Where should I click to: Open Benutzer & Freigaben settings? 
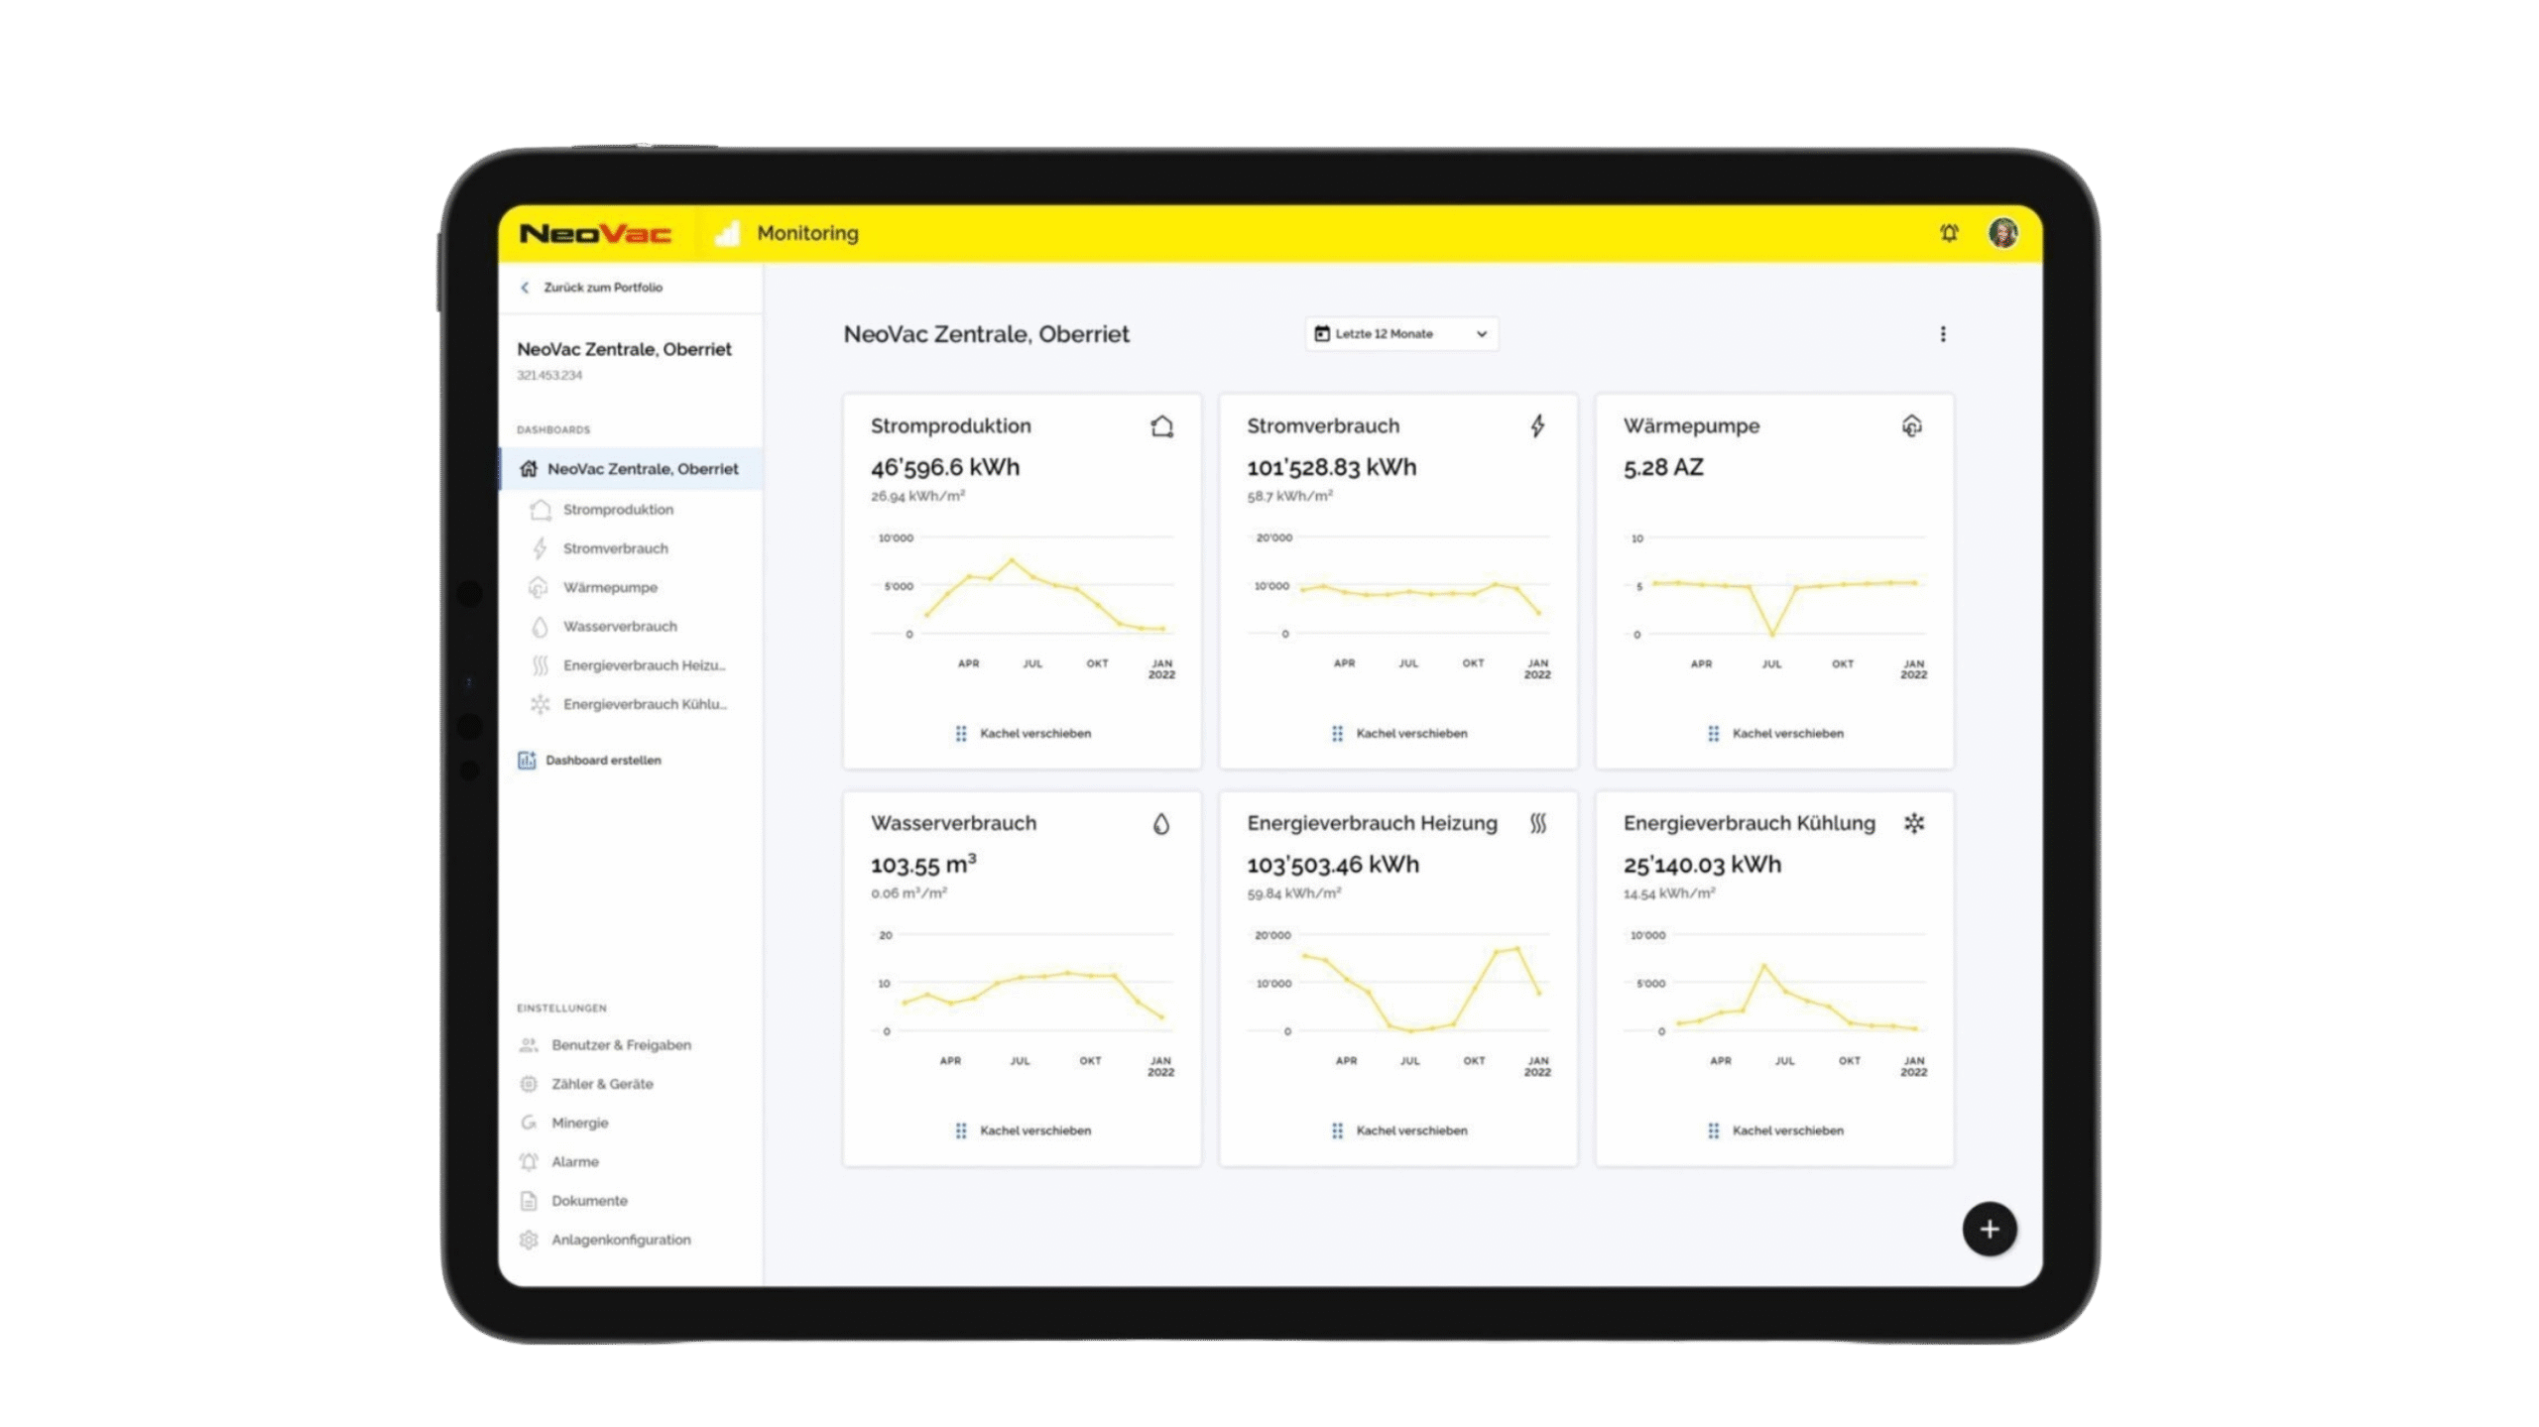tap(620, 1045)
